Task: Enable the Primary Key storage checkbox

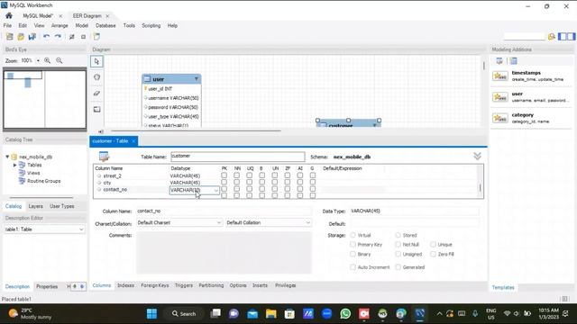Action: point(353,244)
